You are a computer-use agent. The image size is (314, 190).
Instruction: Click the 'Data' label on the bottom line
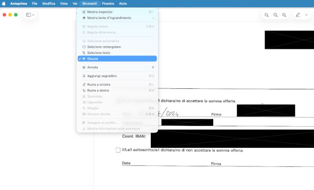click(x=126, y=163)
